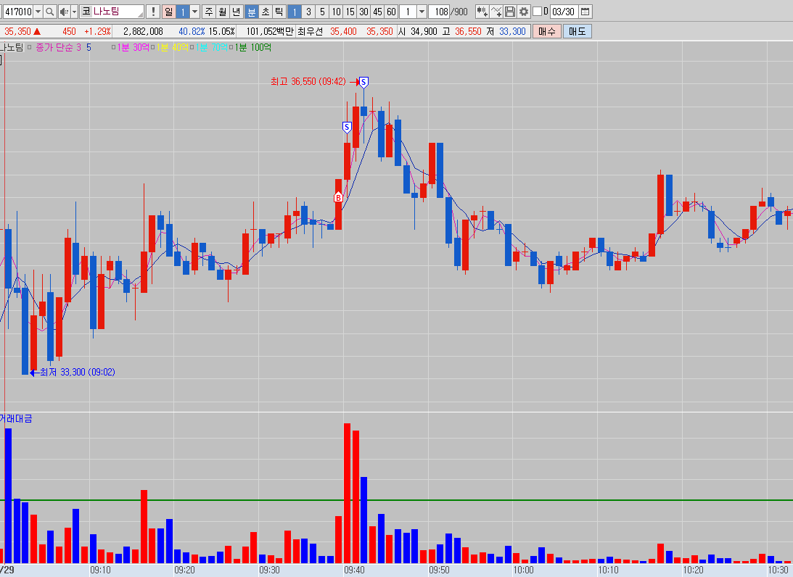Click the add candlestick chart icon
Viewport: 793px width, 577px height.
[x=482, y=12]
